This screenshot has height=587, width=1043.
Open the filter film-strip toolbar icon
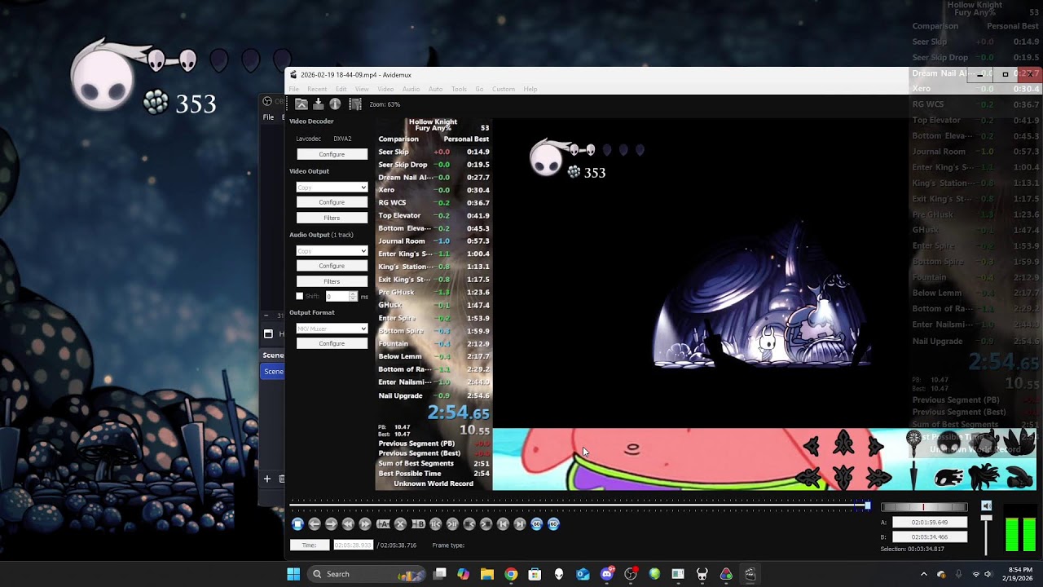coord(355,104)
